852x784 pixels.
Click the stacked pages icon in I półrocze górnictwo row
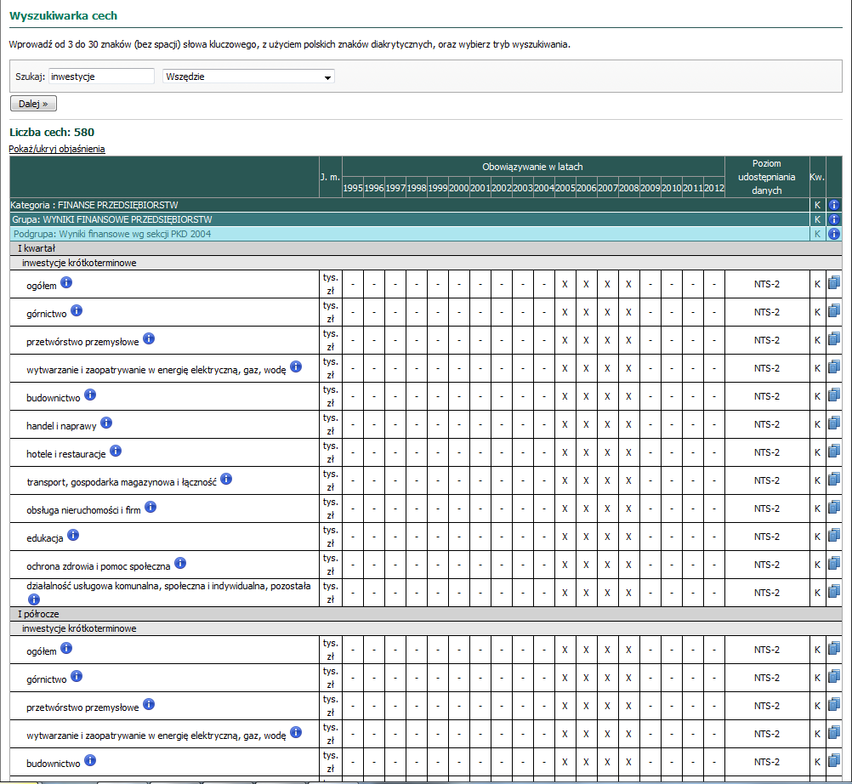pyautogui.click(x=834, y=677)
